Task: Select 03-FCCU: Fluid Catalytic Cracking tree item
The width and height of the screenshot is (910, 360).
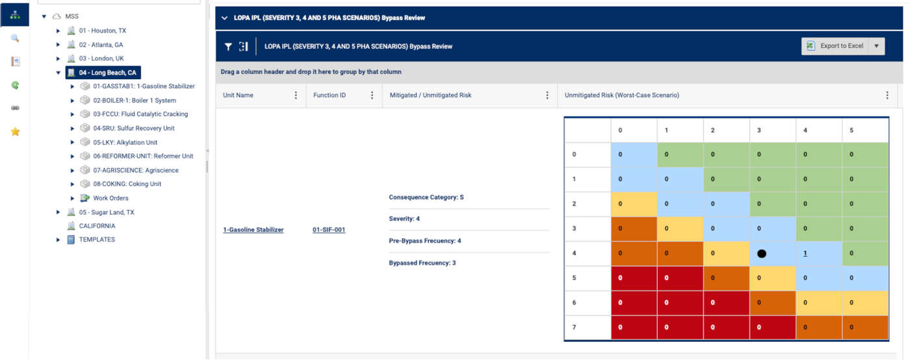Action: 140,114
